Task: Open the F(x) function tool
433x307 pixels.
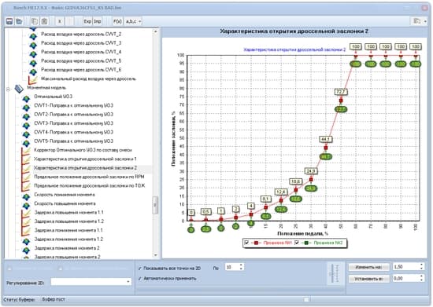Action: 117,21
